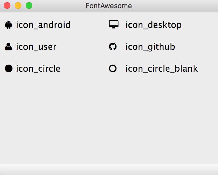Image resolution: width=218 pixels, height=175 pixels.
Task: Pick the icon_circle_blank text label
Action: pyautogui.click(x=162, y=68)
